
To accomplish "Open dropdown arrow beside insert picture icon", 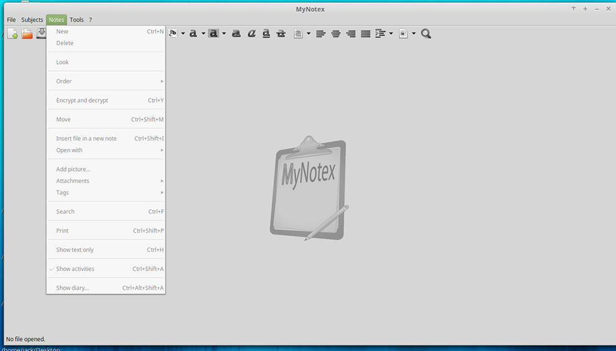I will click(x=413, y=34).
